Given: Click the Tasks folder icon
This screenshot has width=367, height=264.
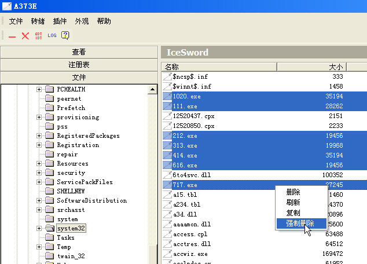Looking at the screenshot, I should [x=49, y=237].
